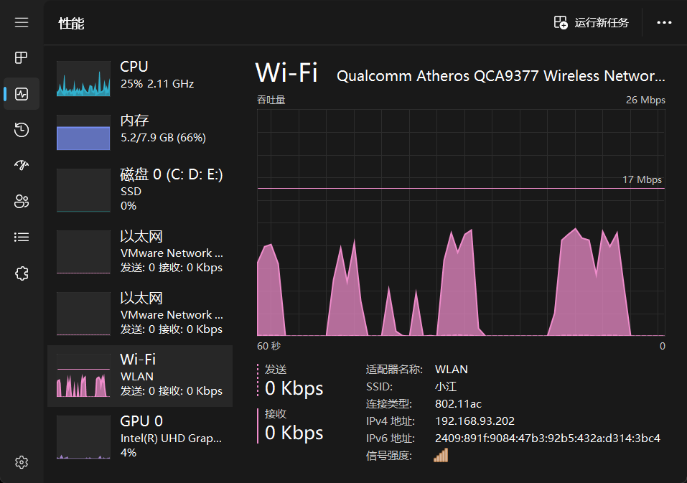Select the 磁盘 0 SSD entry

140,190
